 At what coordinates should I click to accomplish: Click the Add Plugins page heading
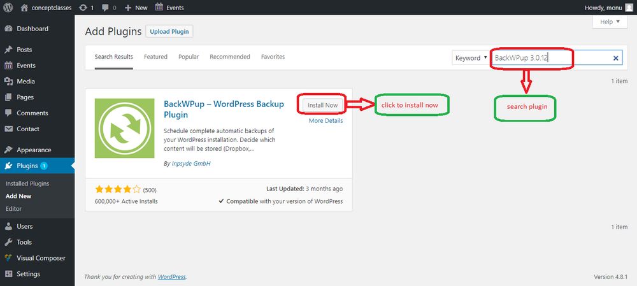(x=113, y=31)
